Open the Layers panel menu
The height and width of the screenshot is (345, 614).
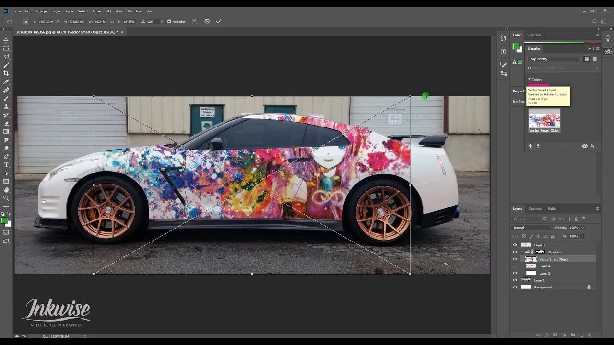point(597,209)
